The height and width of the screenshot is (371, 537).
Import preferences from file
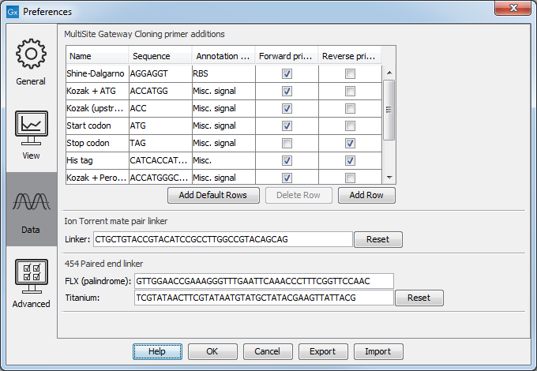click(378, 351)
